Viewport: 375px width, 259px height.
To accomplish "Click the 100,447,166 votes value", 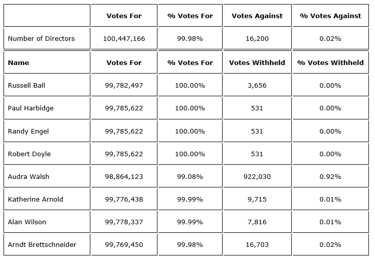I will [124, 39].
